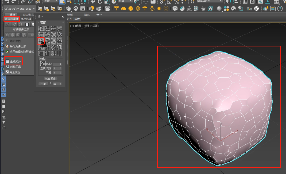Image resolution: width=286 pixels, height=174 pixels.
Task: Click the 扔弃顶点 button
Action: pyautogui.click(x=51, y=79)
